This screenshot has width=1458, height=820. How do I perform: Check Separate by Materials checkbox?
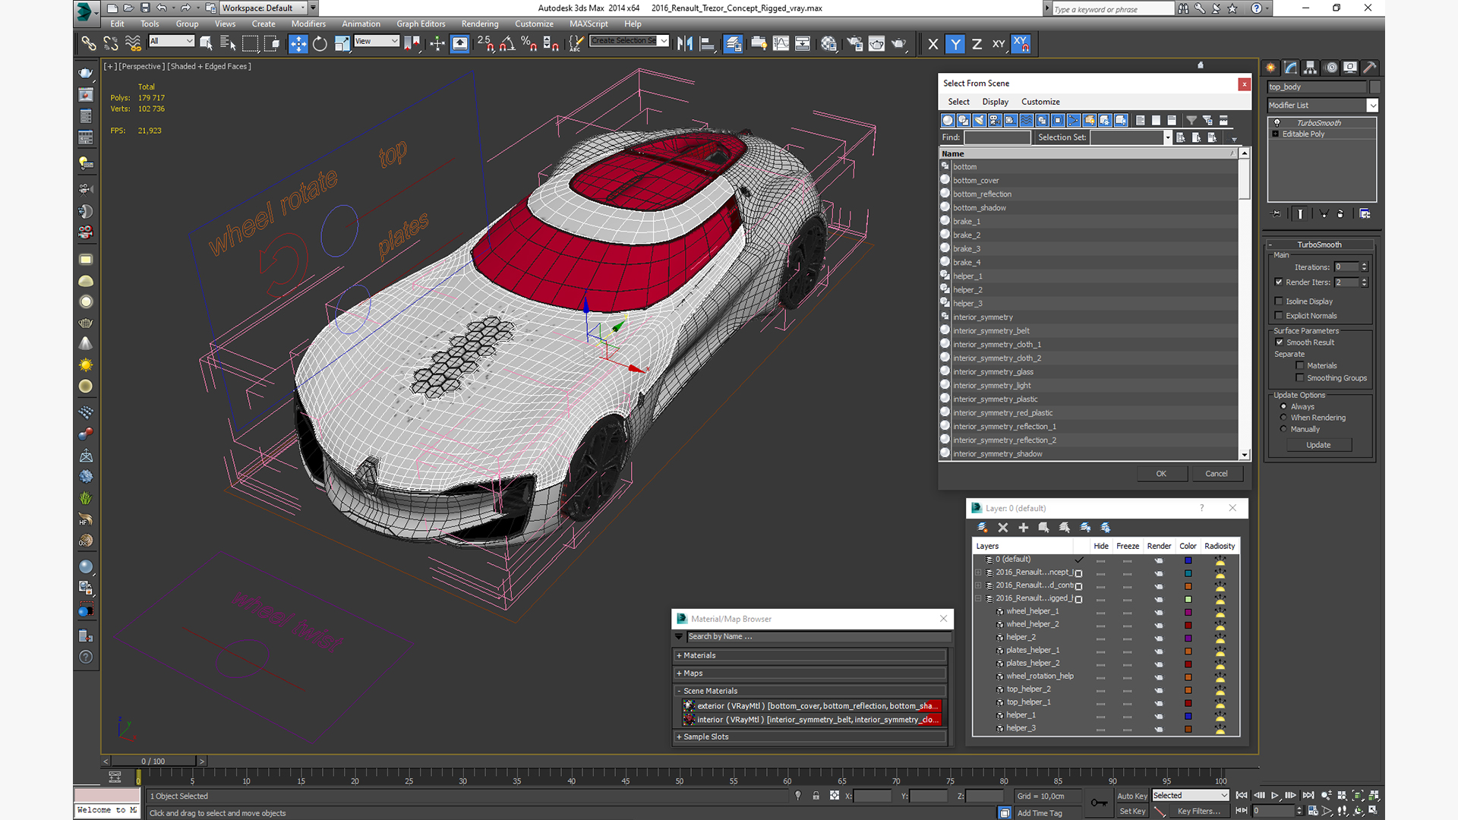pyautogui.click(x=1300, y=366)
